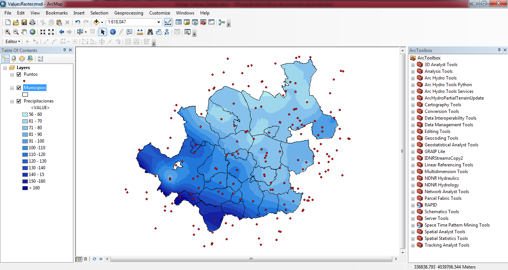Expand the Spatial Analyst Tools toolbox
Screen dimensions: 508x270
click(x=413, y=232)
